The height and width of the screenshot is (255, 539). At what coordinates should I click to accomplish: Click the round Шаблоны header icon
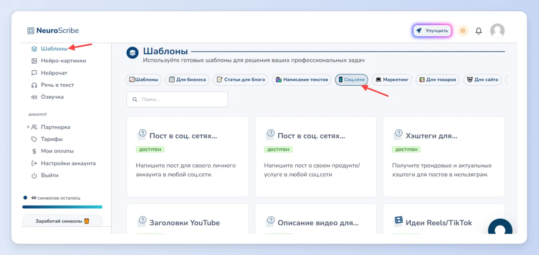132,53
